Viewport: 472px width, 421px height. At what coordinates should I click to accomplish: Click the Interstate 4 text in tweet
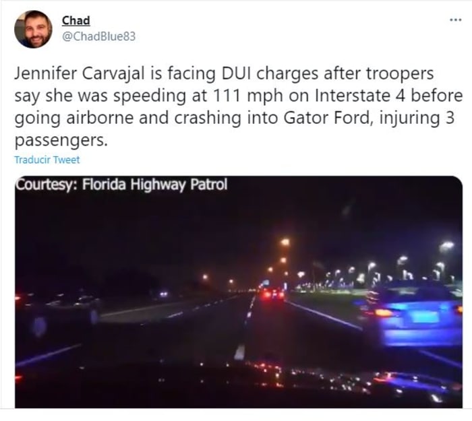click(x=360, y=96)
